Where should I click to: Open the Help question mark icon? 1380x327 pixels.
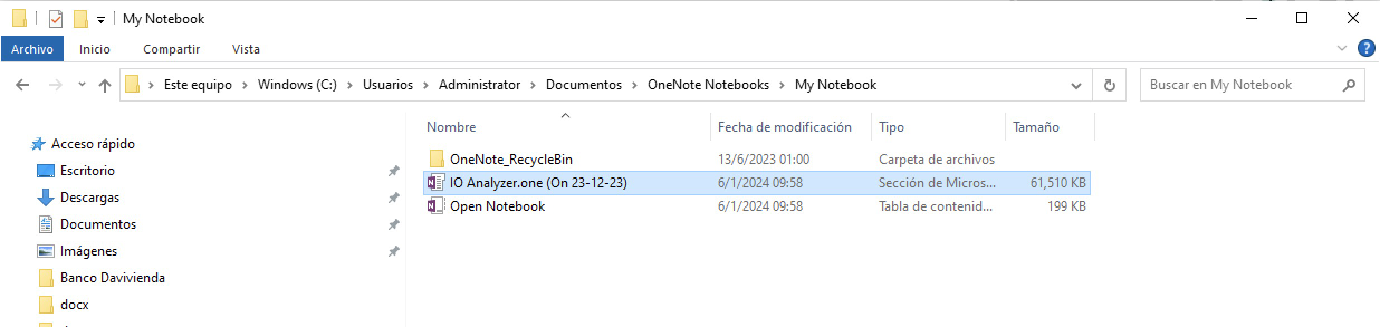coord(1365,49)
